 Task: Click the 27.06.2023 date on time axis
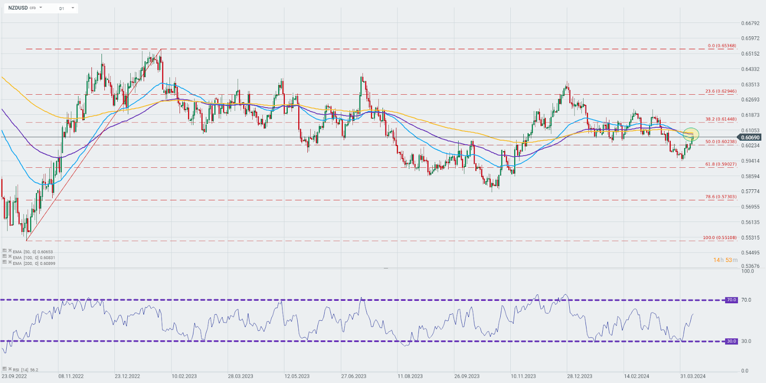click(x=354, y=376)
